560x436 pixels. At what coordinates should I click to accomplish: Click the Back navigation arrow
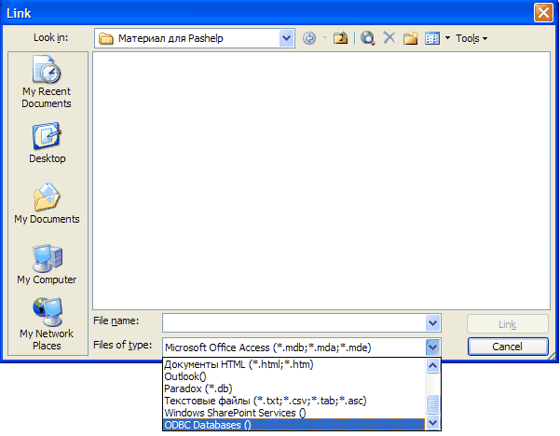point(309,38)
